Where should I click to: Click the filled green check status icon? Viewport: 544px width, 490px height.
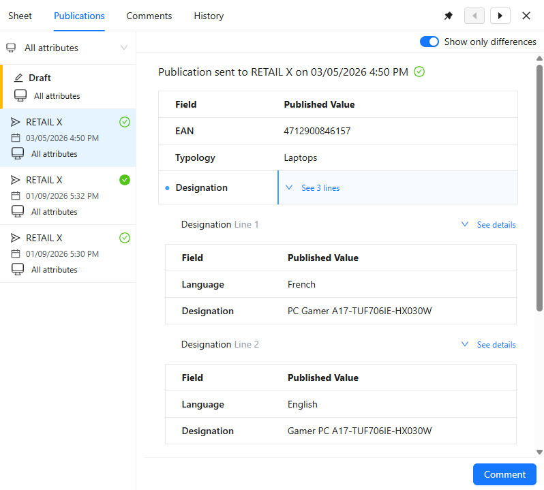pos(124,180)
